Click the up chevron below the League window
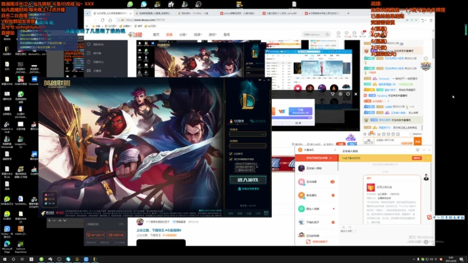The height and width of the screenshot is (263, 468). coord(60,221)
